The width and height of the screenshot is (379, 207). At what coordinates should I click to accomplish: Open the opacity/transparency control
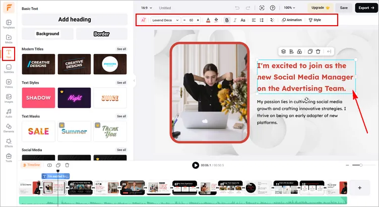(x=272, y=20)
